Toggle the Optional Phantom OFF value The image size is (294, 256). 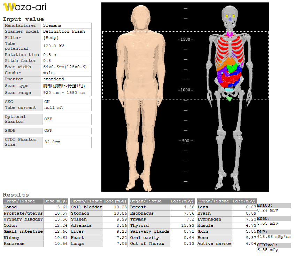[67, 119]
